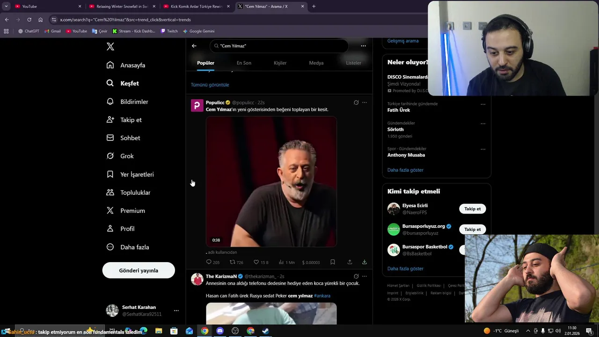Reply to the Populicc post
The height and width of the screenshot is (337, 599).
(x=212, y=262)
